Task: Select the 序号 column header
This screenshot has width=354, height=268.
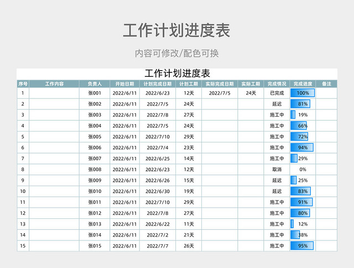Action: (x=23, y=84)
